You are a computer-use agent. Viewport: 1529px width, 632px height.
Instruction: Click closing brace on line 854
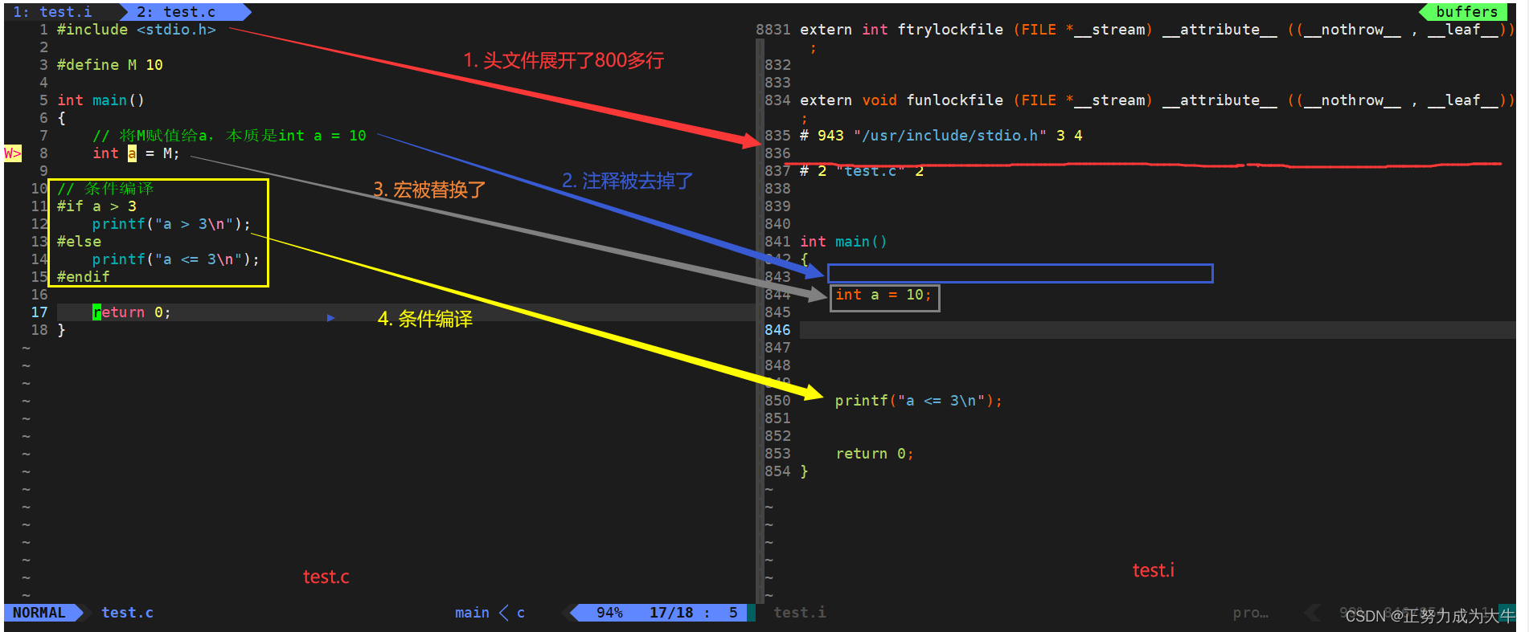point(804,471)
